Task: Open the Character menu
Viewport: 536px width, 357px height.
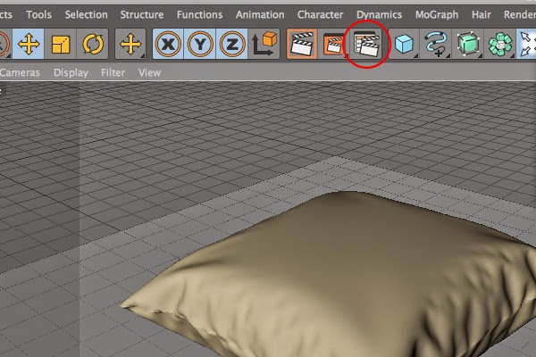Action: (x=320, y=14)
